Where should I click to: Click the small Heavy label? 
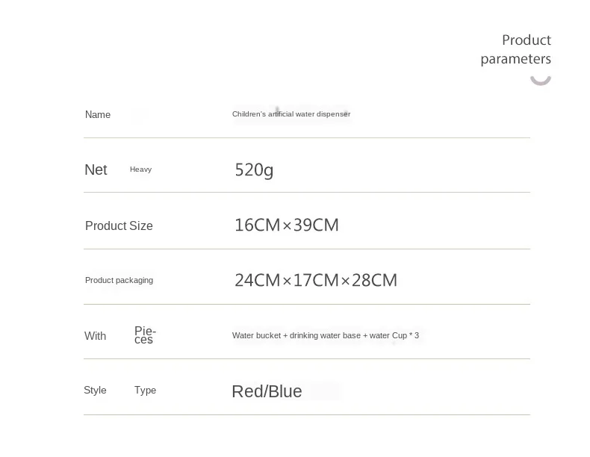tap(140, 170)
